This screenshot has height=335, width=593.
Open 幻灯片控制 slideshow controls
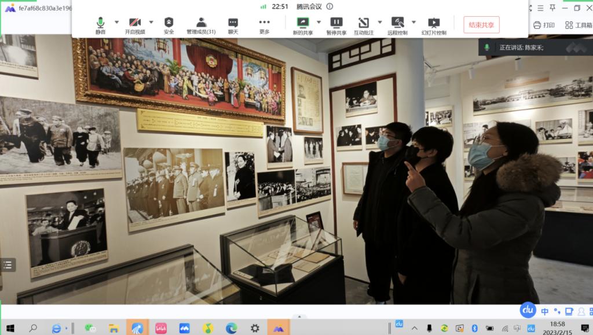coord(434,24)
